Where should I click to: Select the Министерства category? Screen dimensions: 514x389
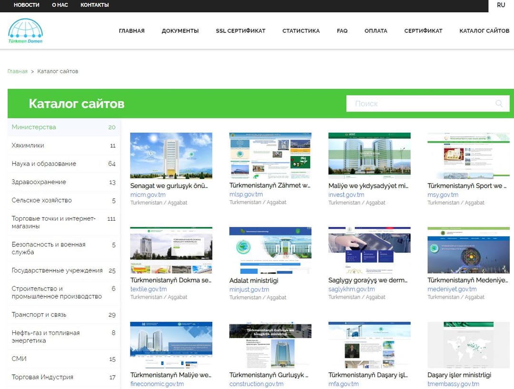[x=34, y=127]
